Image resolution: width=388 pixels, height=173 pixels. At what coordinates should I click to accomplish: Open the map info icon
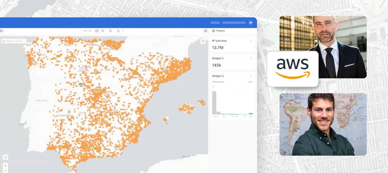click(203, 41)
